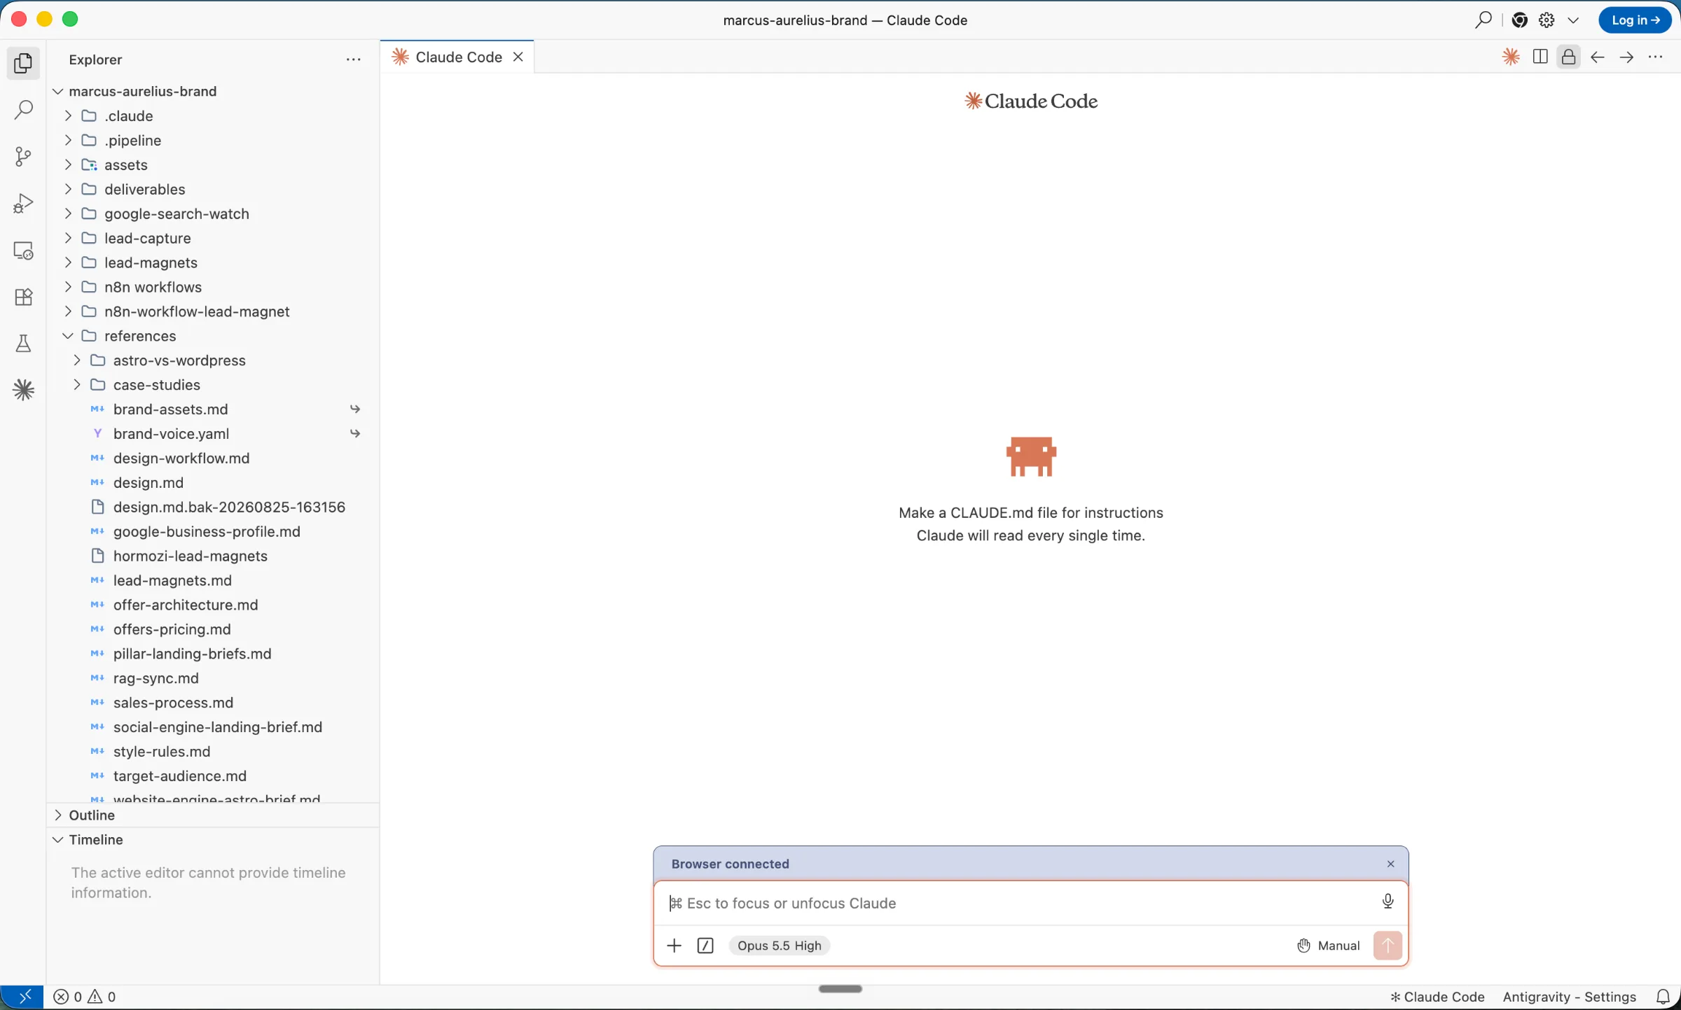Viewport: 1681px width, 1010px height.
Task: Open the title bar chevron dropdown
Action: coord(1573,20)
